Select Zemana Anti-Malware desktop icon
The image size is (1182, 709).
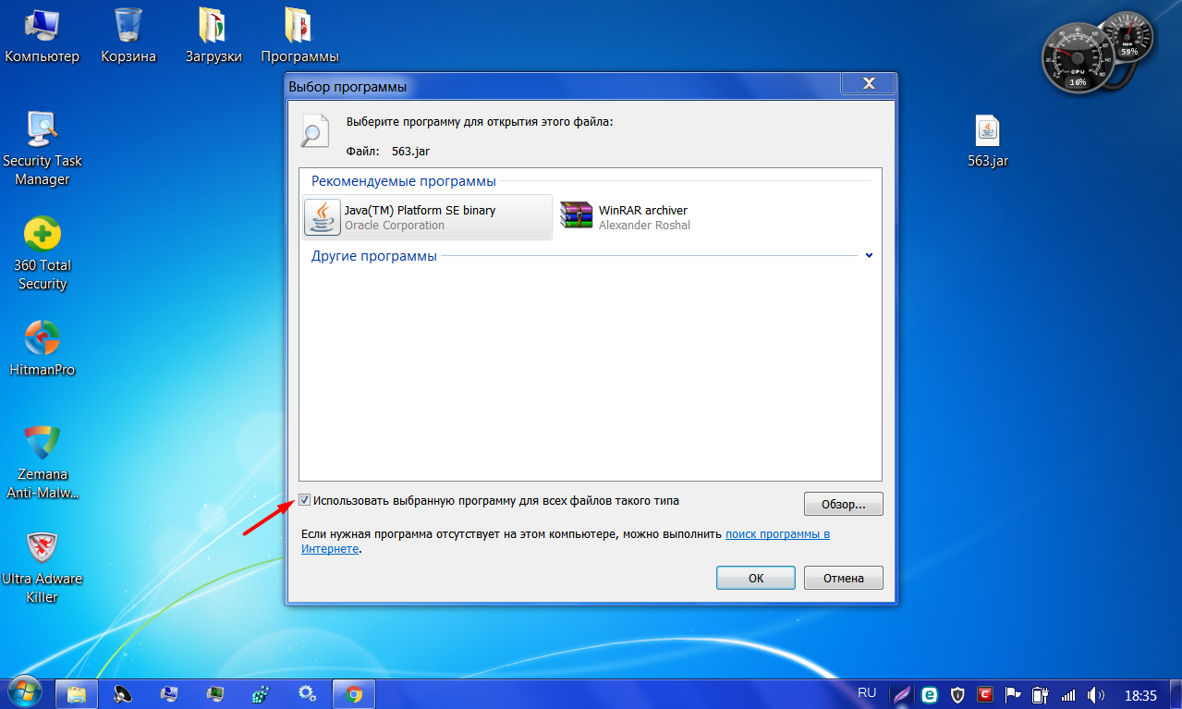pos(43,462)
